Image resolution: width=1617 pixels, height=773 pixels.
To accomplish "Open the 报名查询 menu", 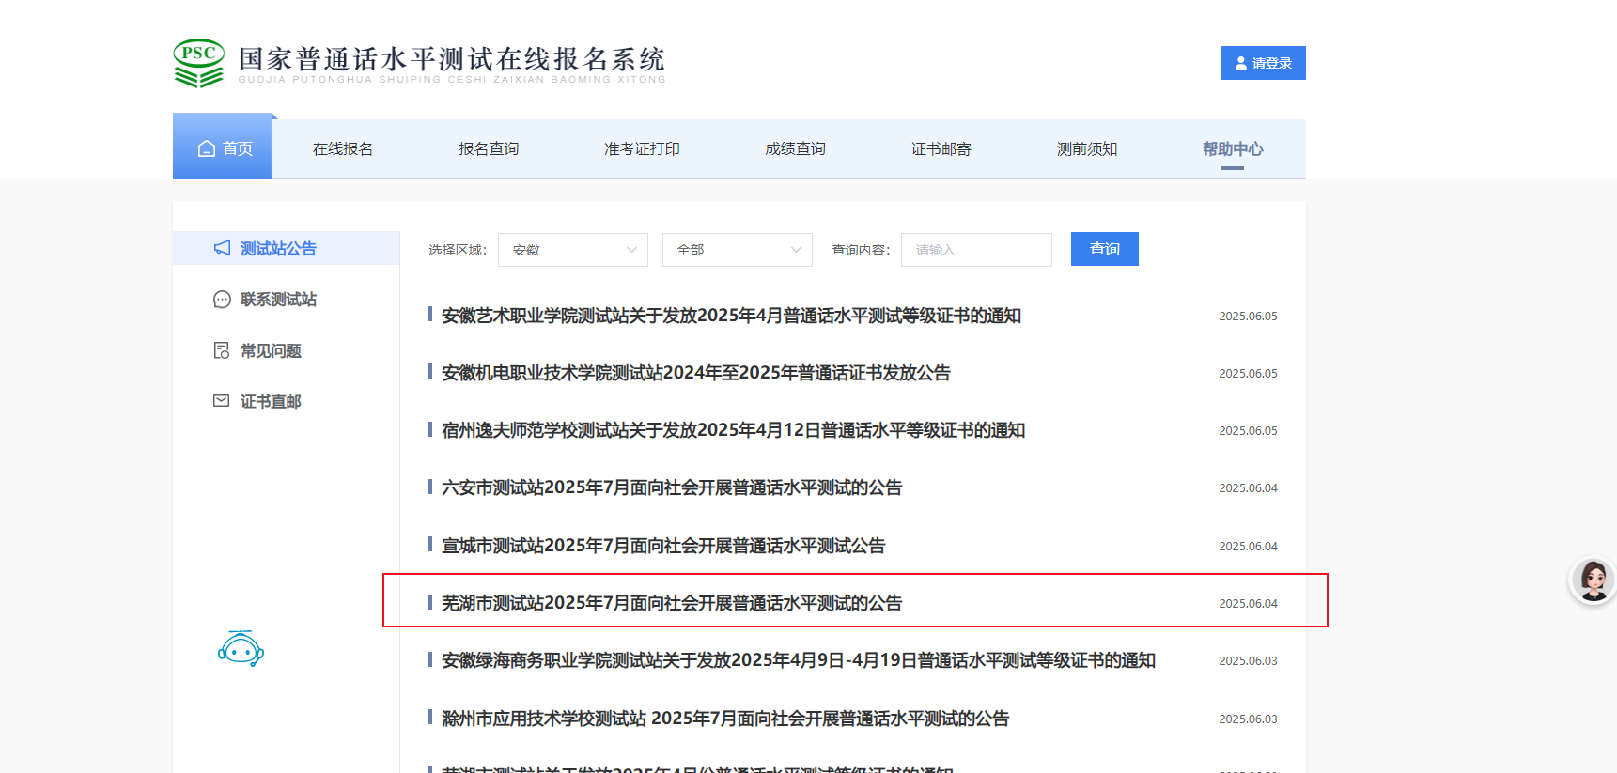I will (x=489, y=149).
